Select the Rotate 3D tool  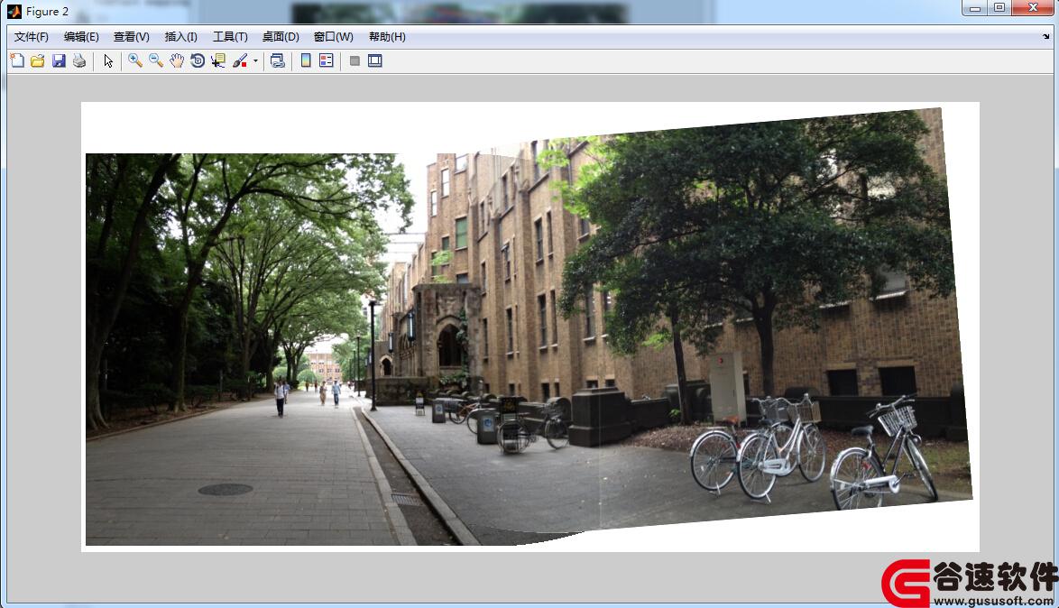(198, 60)
